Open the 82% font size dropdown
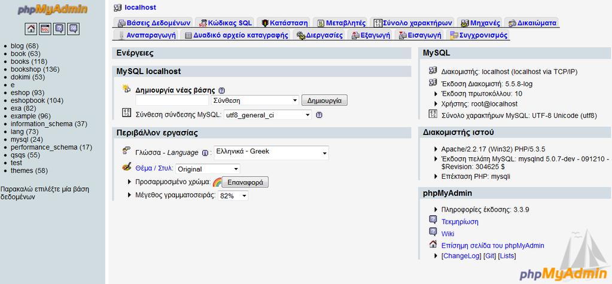 [x=233, y=196]
